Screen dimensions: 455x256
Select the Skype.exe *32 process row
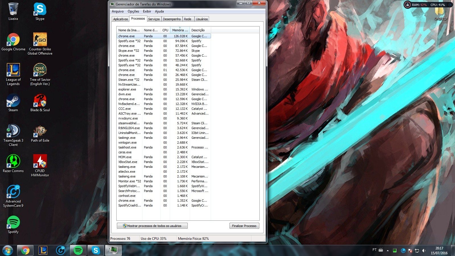point(164,51)
